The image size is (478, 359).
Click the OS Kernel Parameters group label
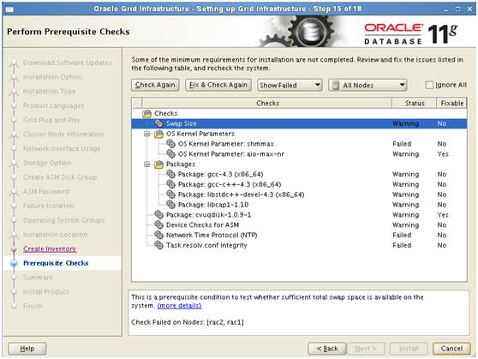tap(200, 134)
